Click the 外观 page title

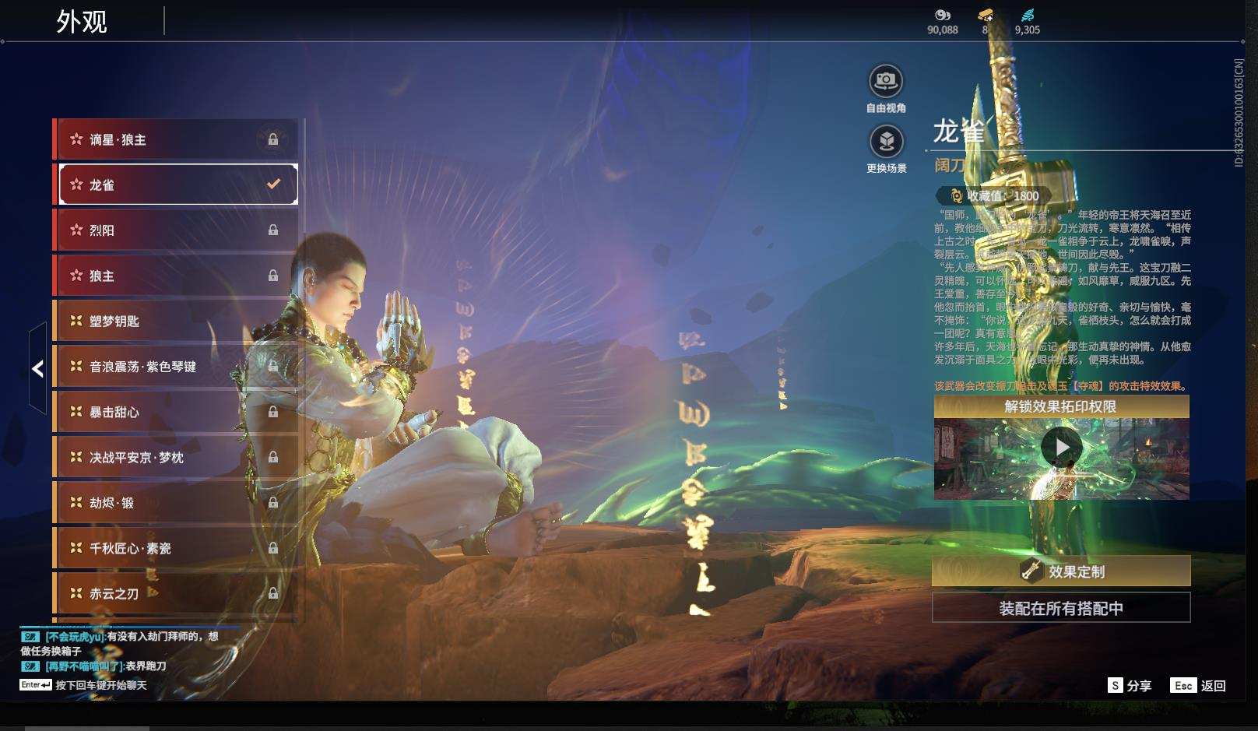[82, 22]
